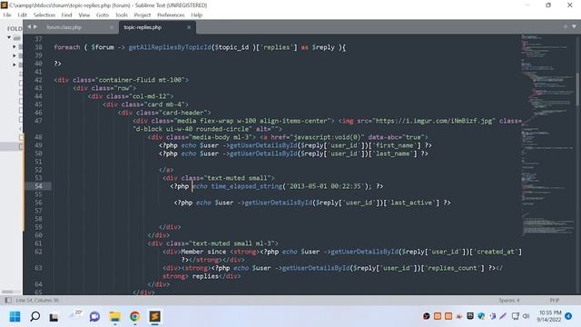Image resolution: width=581 pixels, height=327 pixels.
Task: Open the Preferences menu
Action: coord(171,15)
